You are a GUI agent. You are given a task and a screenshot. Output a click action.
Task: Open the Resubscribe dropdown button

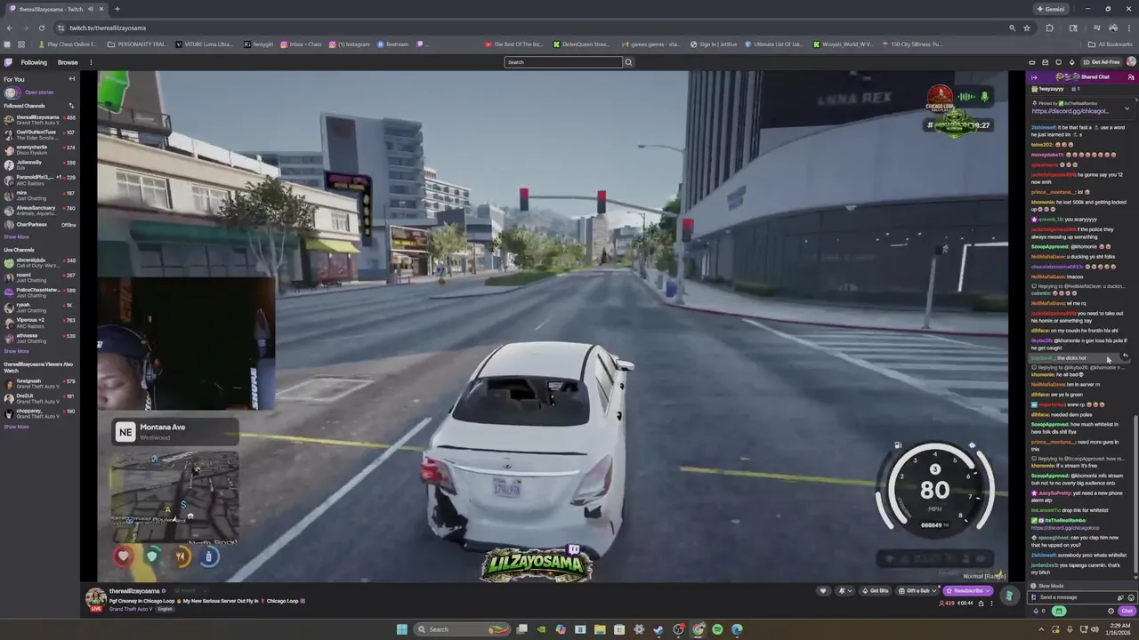(967, 591)
